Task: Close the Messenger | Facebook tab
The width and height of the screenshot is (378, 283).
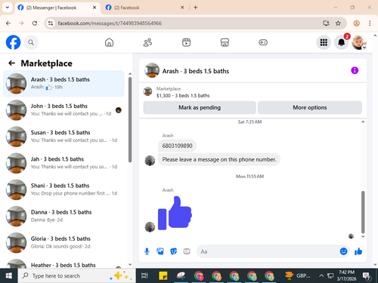Action: [94, 8]
